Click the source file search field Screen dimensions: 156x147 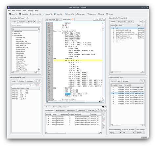click(x=26, y=25)
